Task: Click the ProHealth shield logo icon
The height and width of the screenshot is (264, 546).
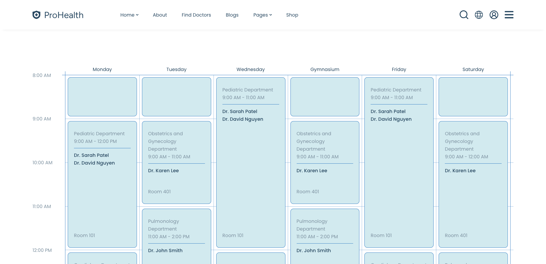Action: point(36,15)
